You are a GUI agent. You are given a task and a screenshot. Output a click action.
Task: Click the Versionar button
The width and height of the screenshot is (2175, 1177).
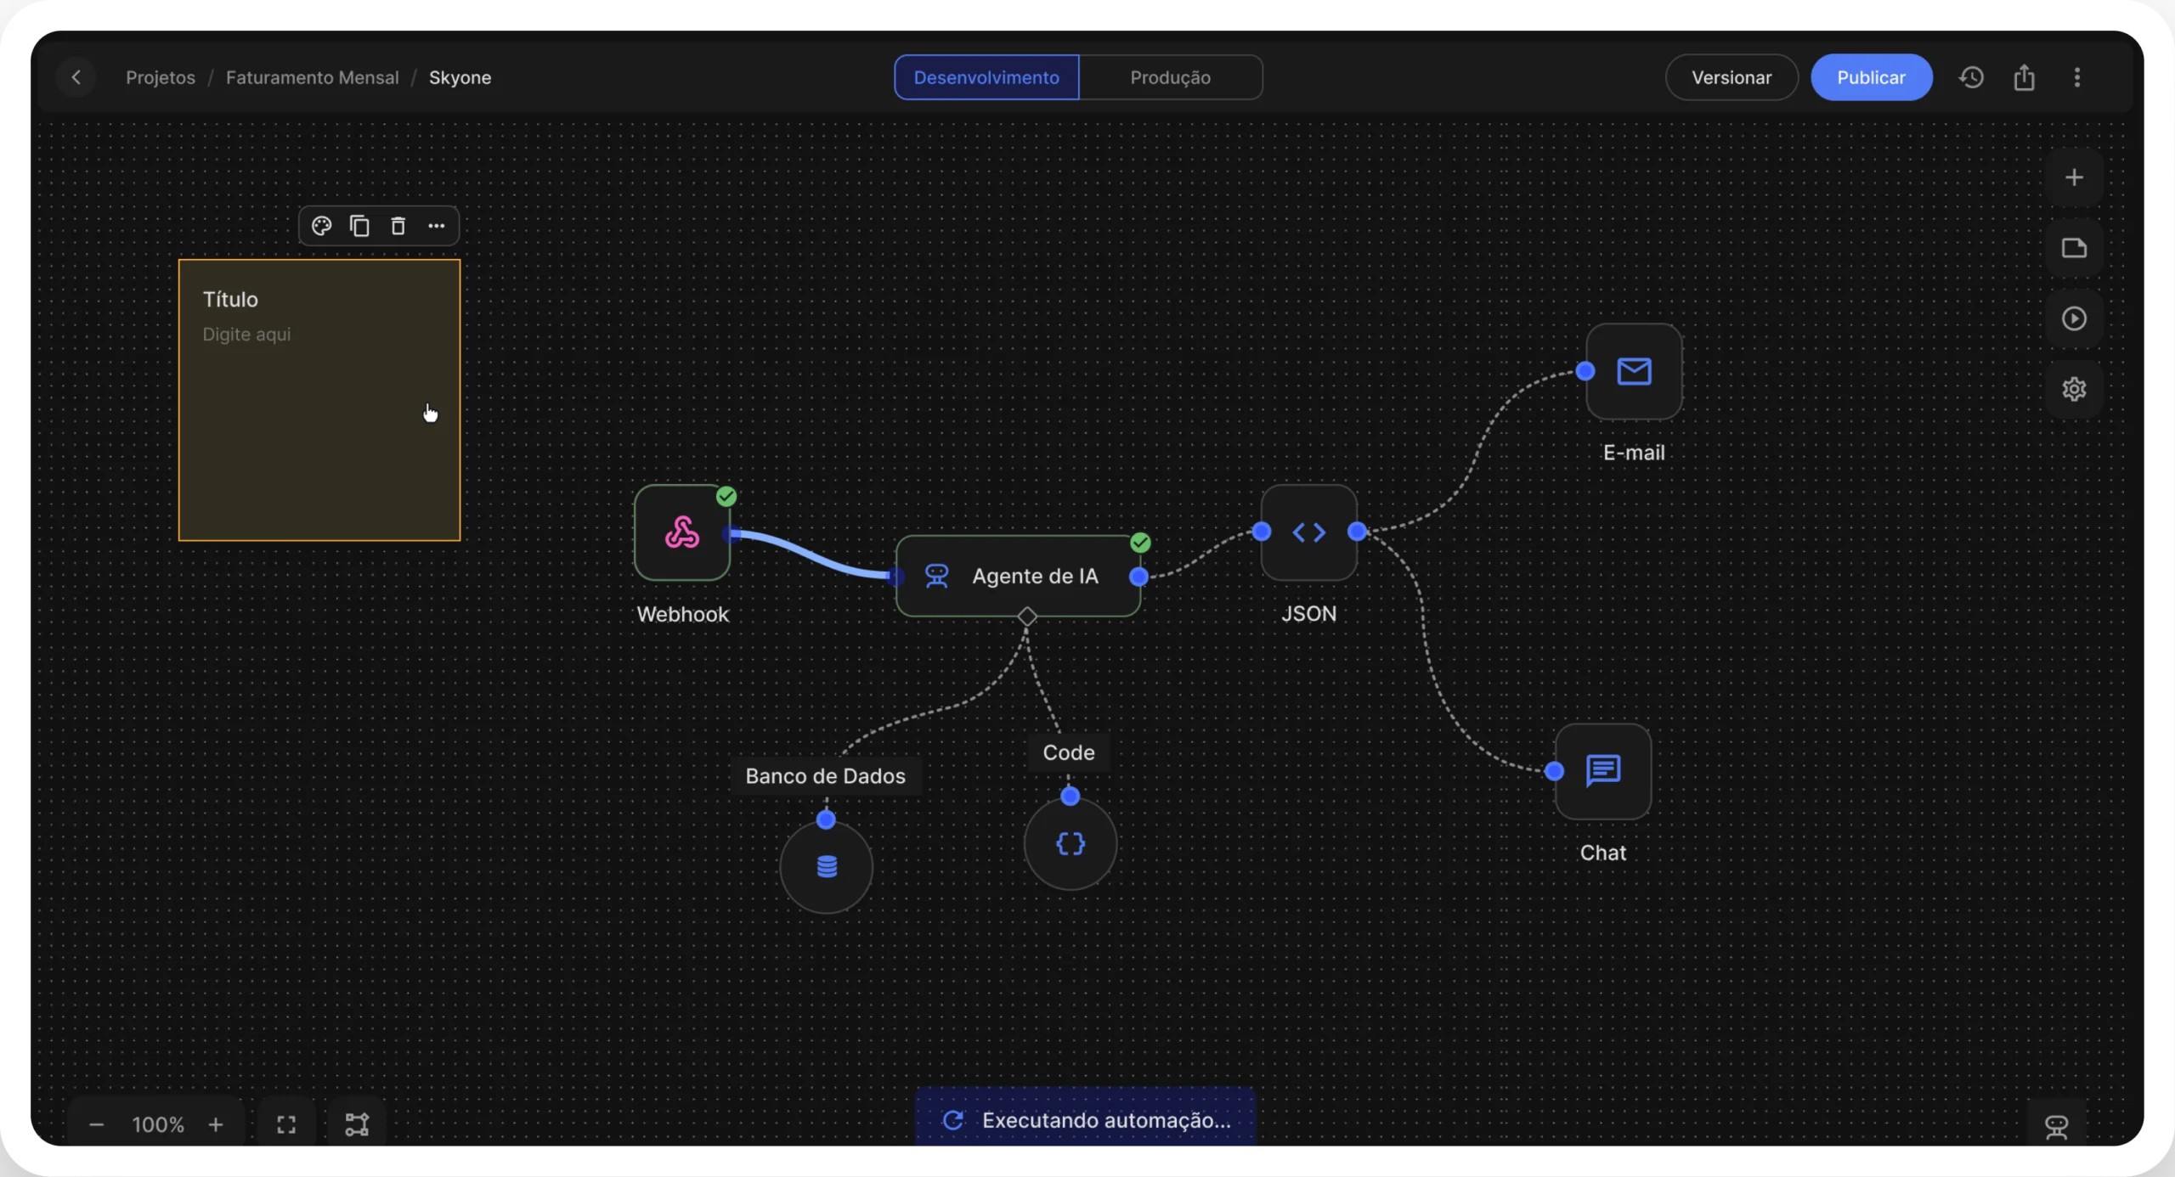pos(1731,77)
